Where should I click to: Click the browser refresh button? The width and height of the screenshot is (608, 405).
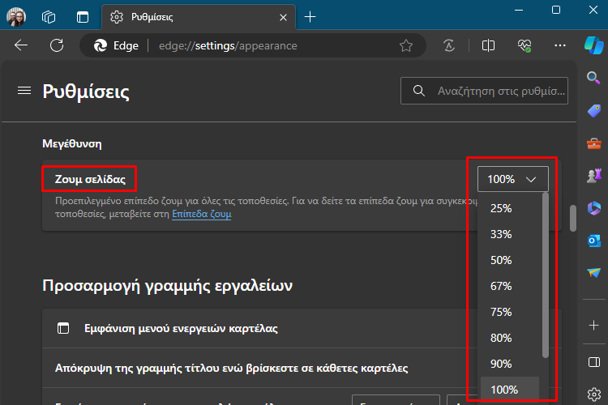point(56,45)
